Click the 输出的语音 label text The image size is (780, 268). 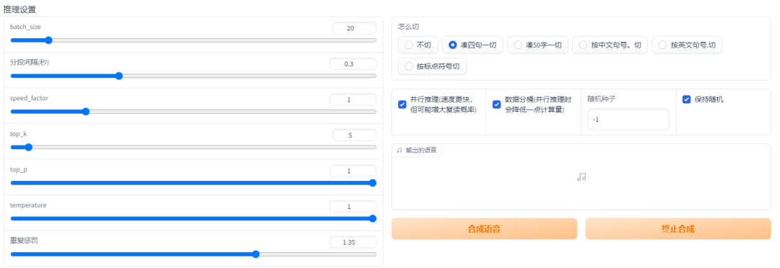[421, 151]
